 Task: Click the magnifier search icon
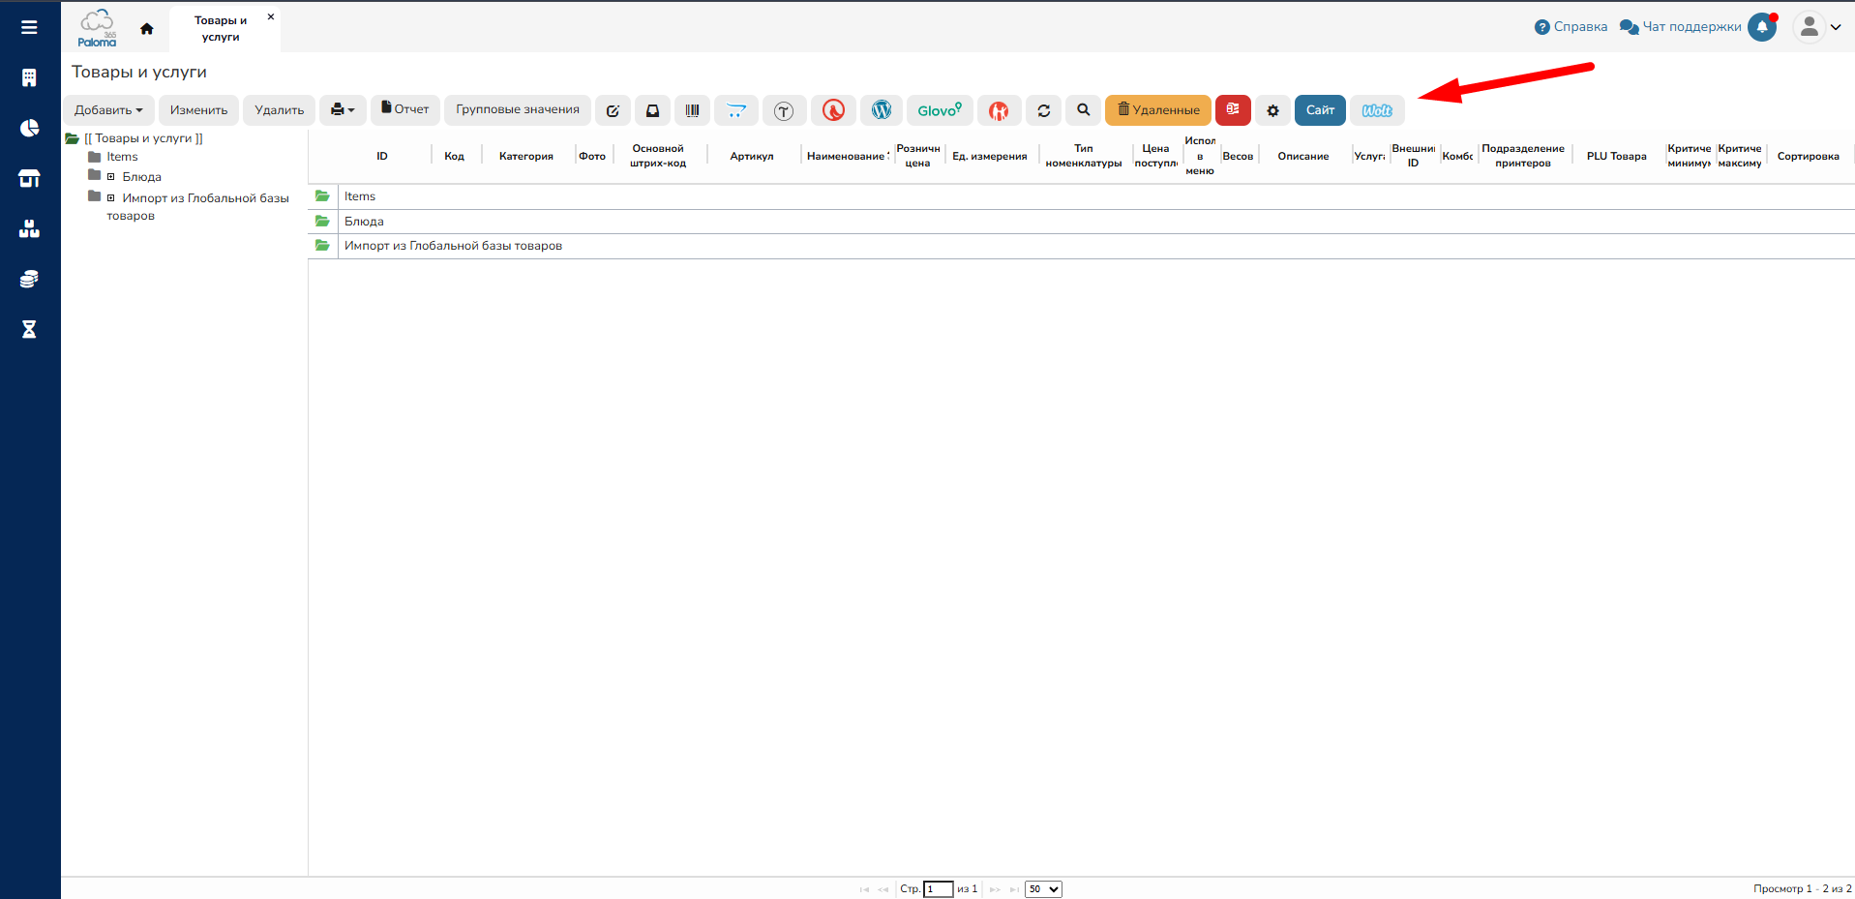coord(1083,110)
